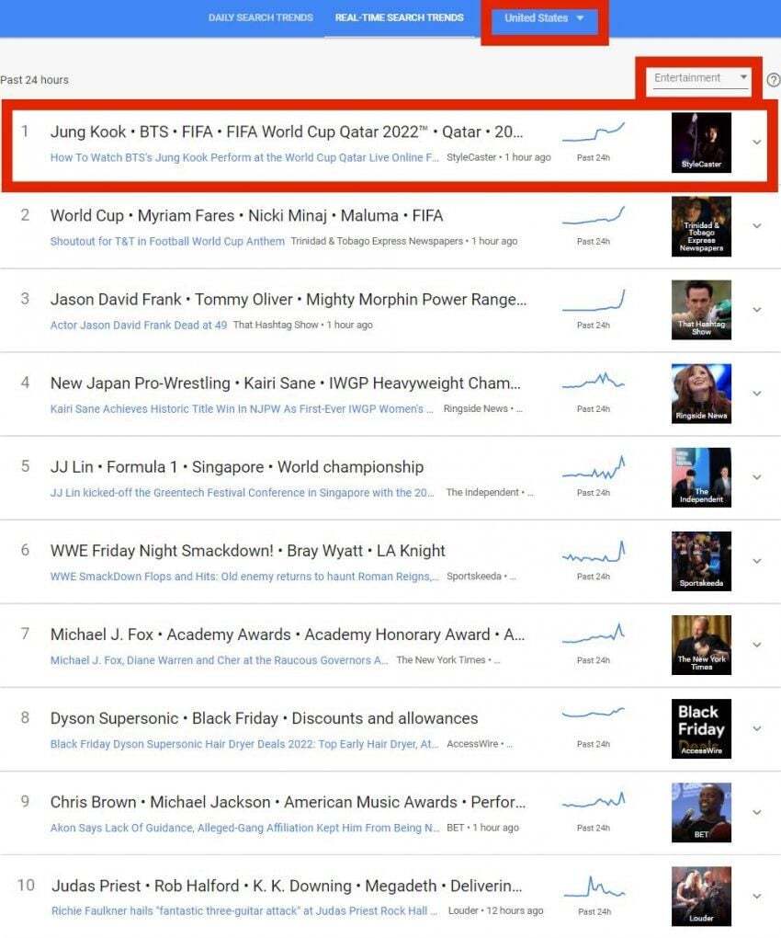Open 'Shoutout for T&T in Football World Cup Anthem' link
781x938 pixels.
coord(167,241)
